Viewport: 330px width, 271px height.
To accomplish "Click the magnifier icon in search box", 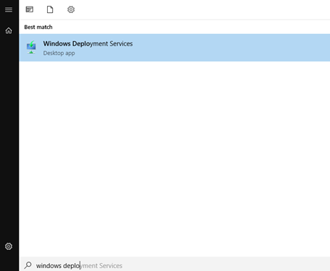I will point(28,265).
